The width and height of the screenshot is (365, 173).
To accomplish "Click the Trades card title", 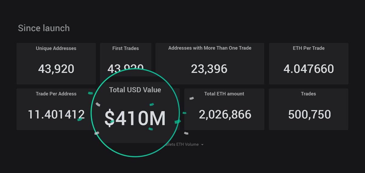I will click(x=308, y=94).
